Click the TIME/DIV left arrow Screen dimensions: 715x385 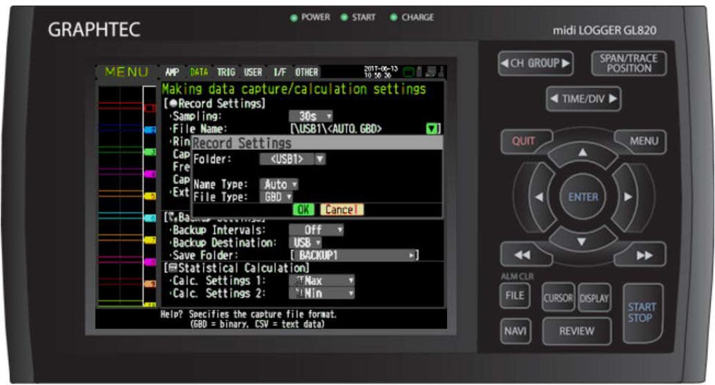pyautogui.click(x=554, y=99)
